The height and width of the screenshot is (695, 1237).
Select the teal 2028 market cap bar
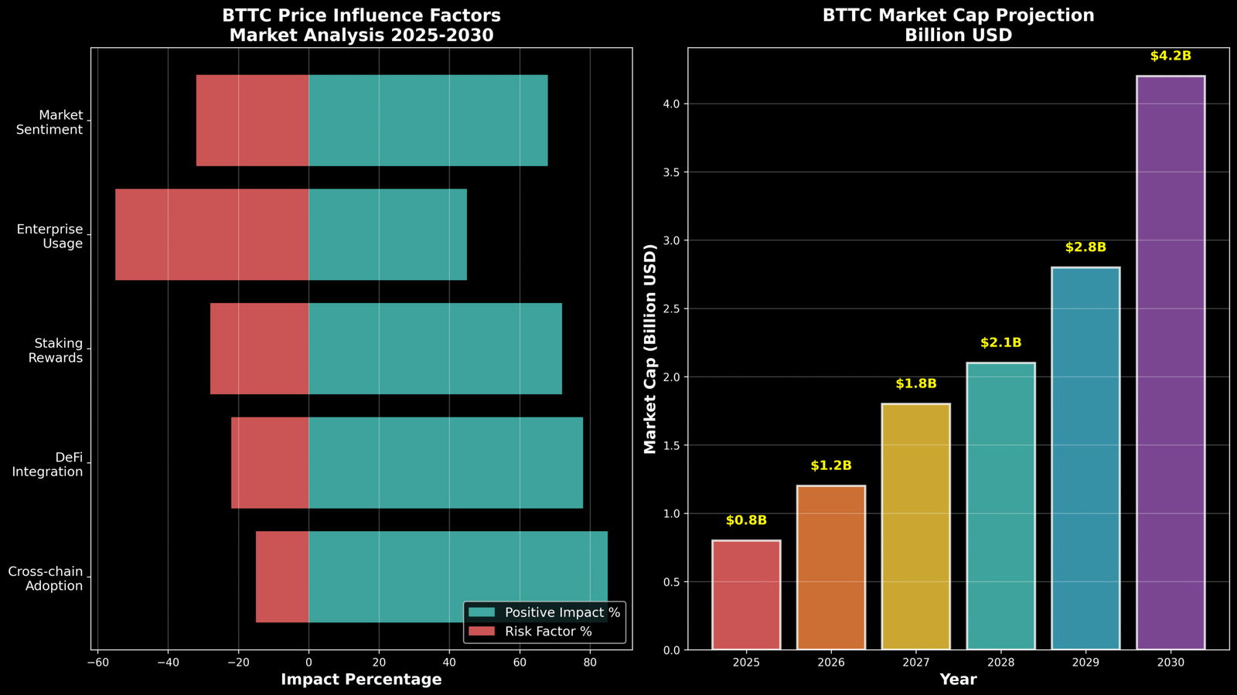(1000, 506)
